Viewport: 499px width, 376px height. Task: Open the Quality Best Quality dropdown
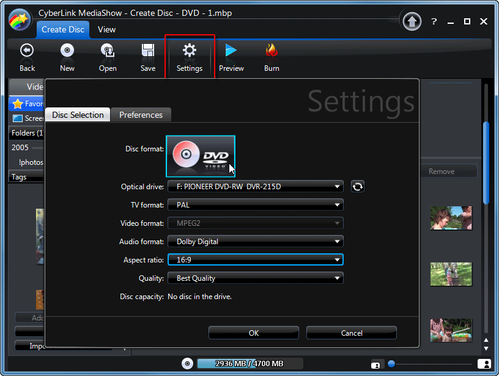255,278
